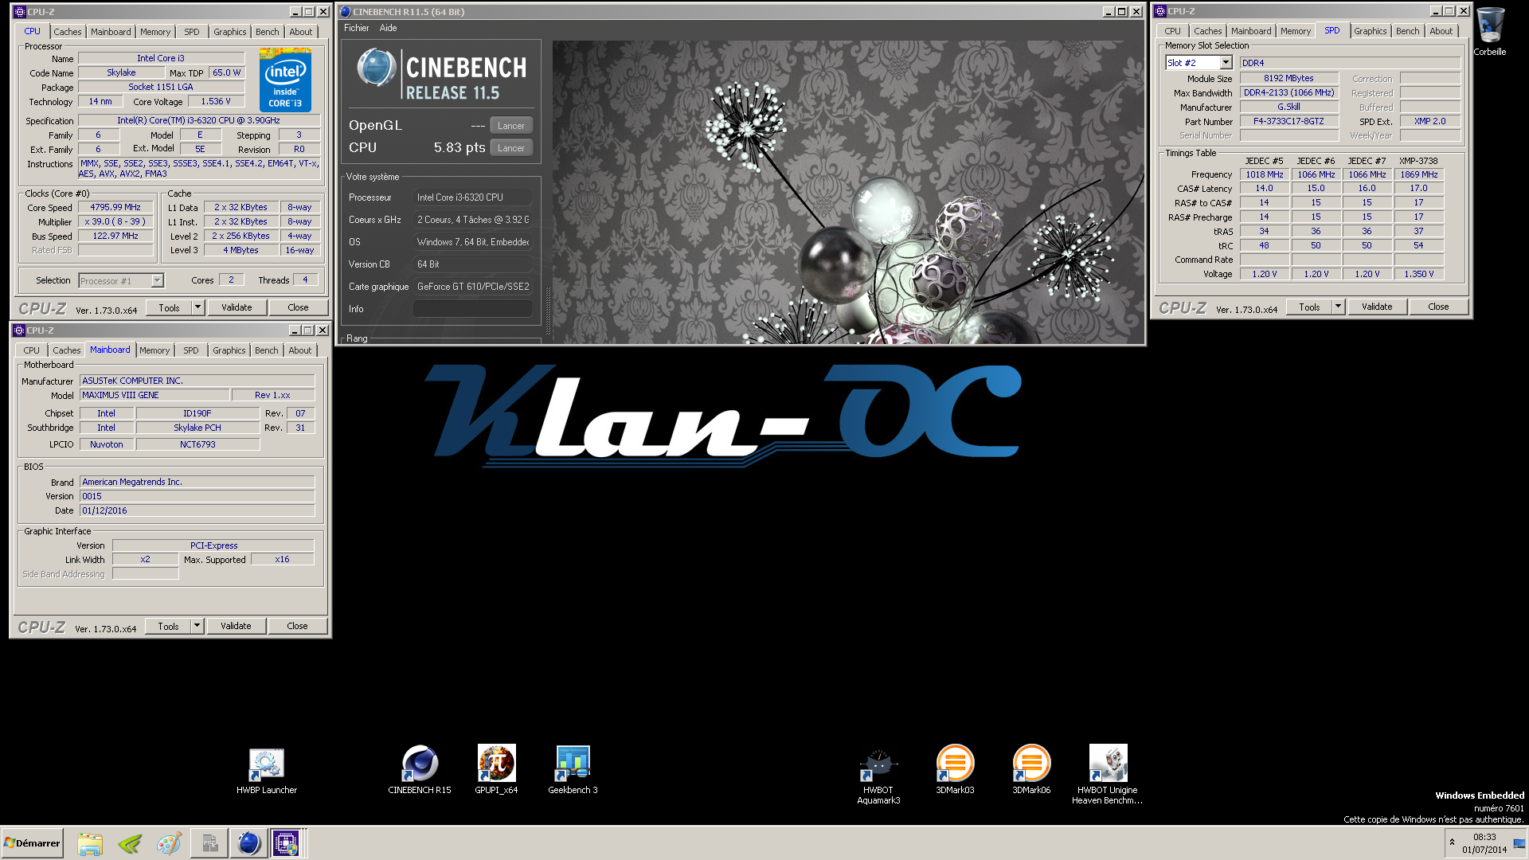Expand Tools arrow in the CPU tab window

(197, 307)
